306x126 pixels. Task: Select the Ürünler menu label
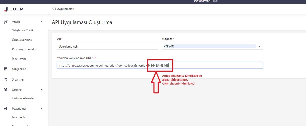tap(17, 90)
